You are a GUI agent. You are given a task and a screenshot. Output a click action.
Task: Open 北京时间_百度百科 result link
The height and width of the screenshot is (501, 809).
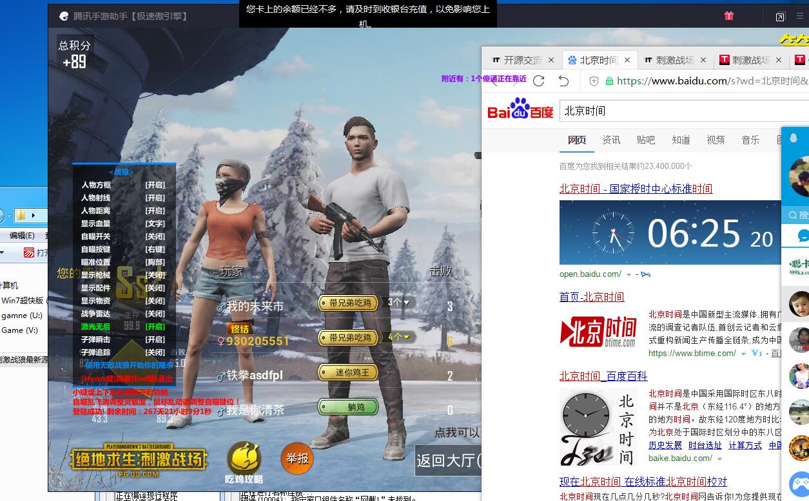click(603, 376)
